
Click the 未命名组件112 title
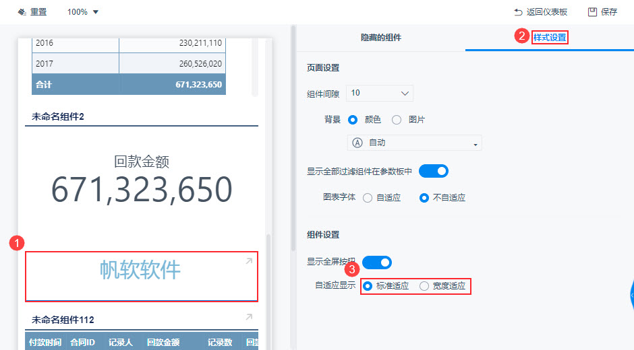63,320
